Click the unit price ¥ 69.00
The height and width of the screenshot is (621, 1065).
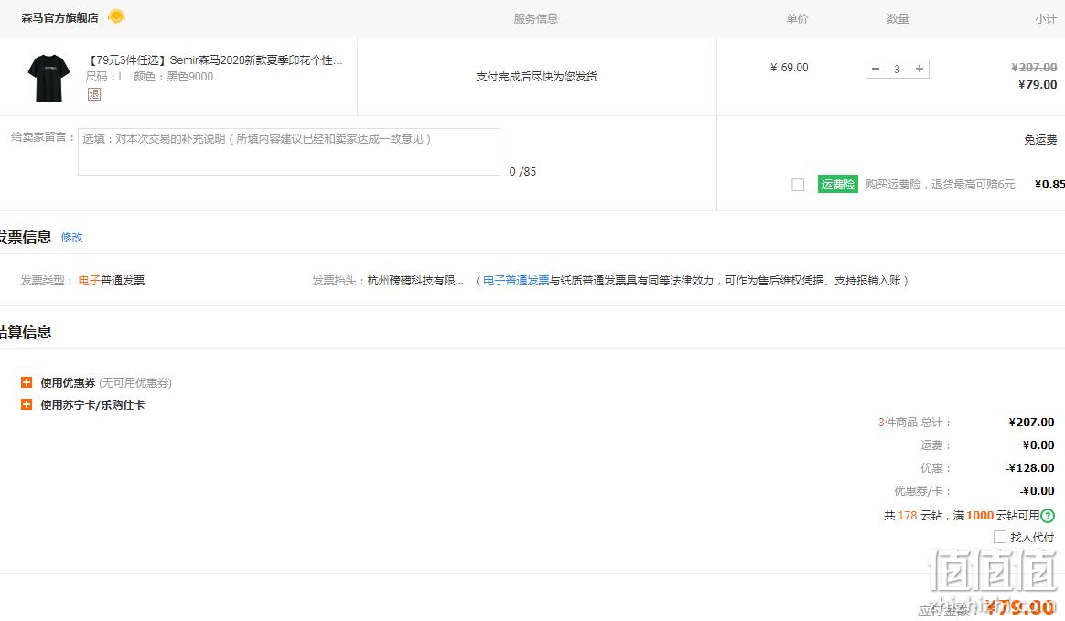790,67
